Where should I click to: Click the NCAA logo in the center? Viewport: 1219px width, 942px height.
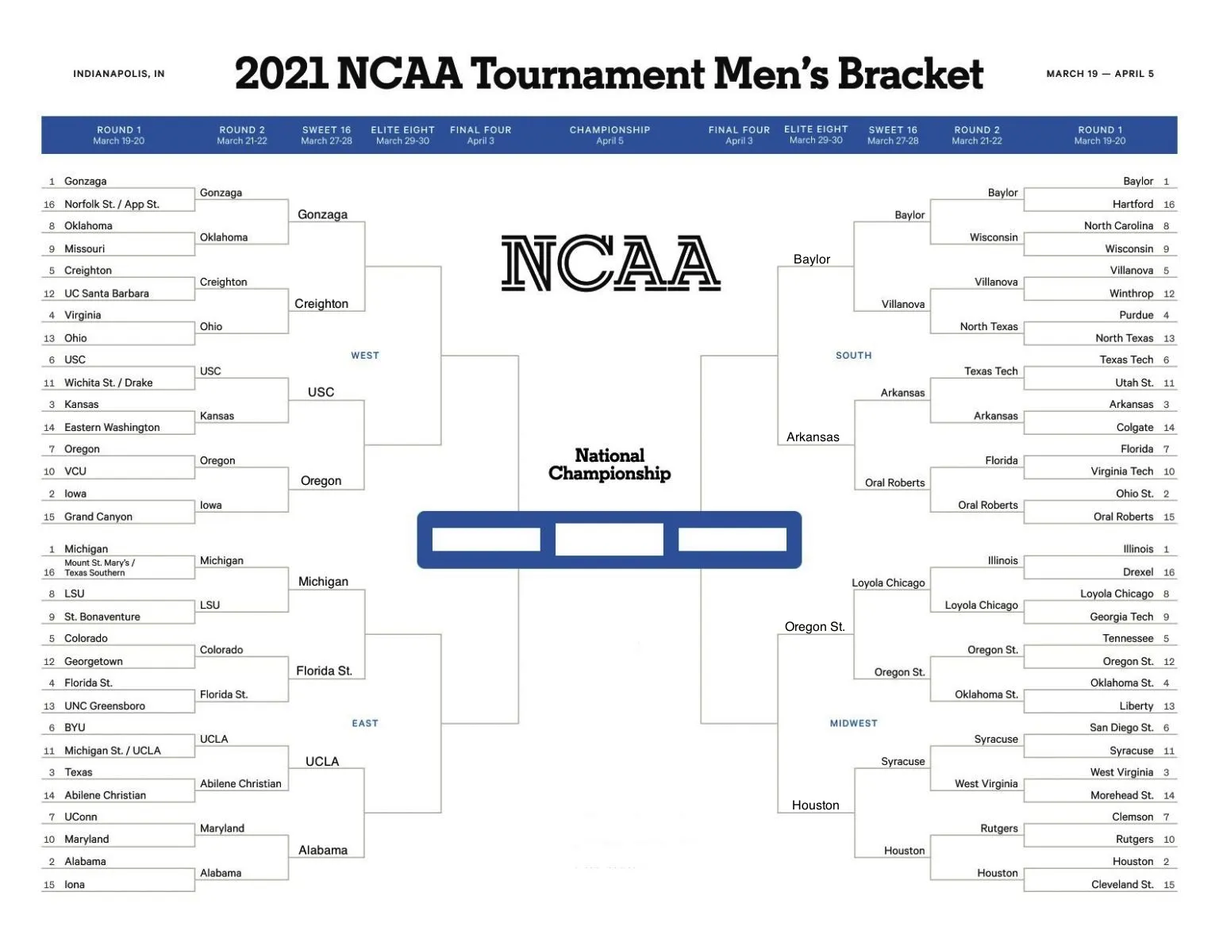pyautogui.click(x=610, y=263)
